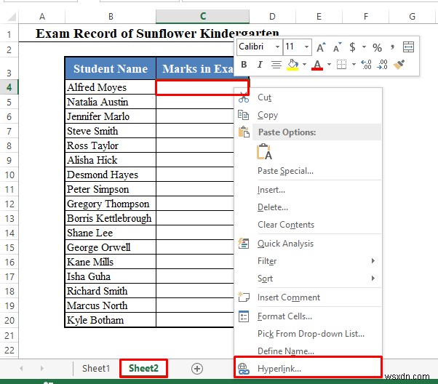Select the Steve Smith cell
The width and height of the screenshot is (438, 384).
[111, 131]
